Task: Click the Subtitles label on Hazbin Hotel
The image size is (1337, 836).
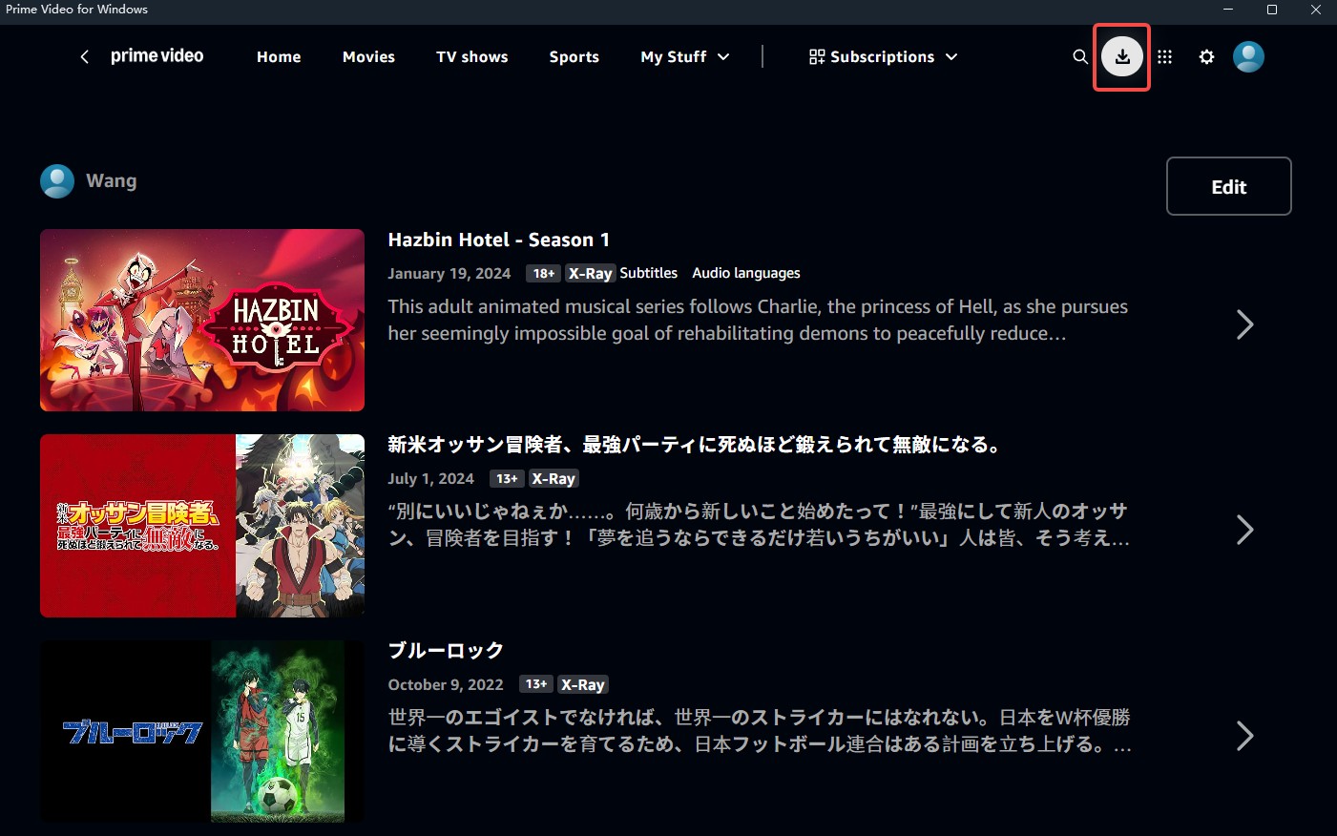Action: click(648, 273)
